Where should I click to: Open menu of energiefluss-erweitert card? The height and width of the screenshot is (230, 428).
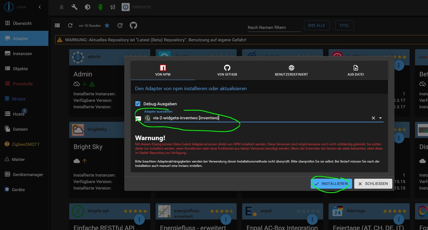click(226, 219)
